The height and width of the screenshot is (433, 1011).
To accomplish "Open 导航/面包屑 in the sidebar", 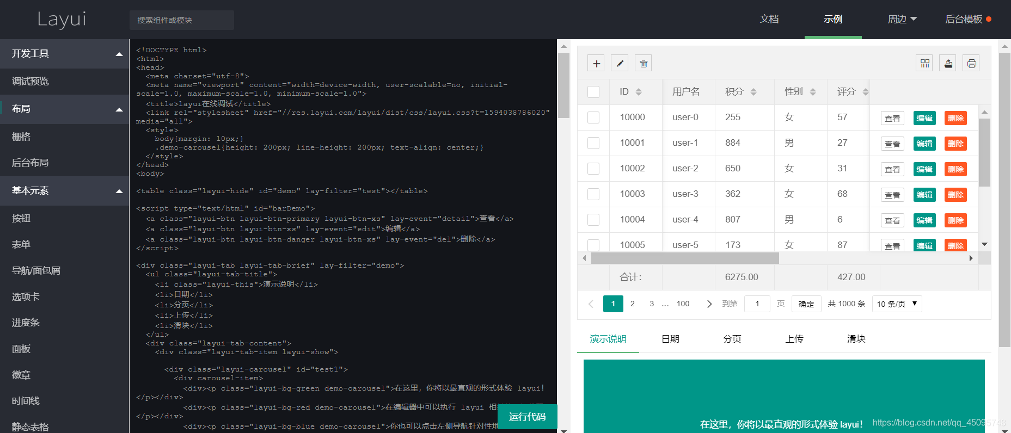I will [64, 271].
